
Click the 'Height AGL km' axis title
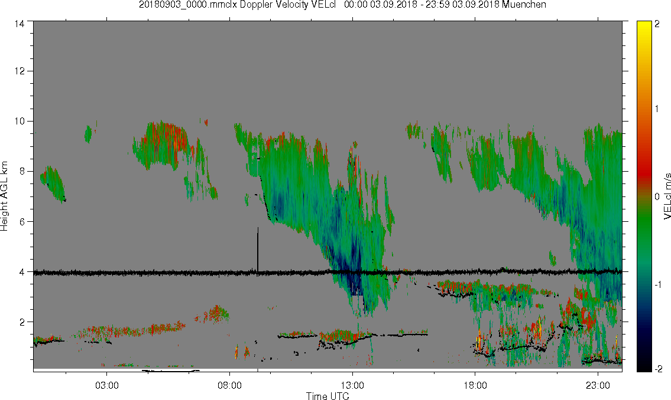[x=4, y=196]
